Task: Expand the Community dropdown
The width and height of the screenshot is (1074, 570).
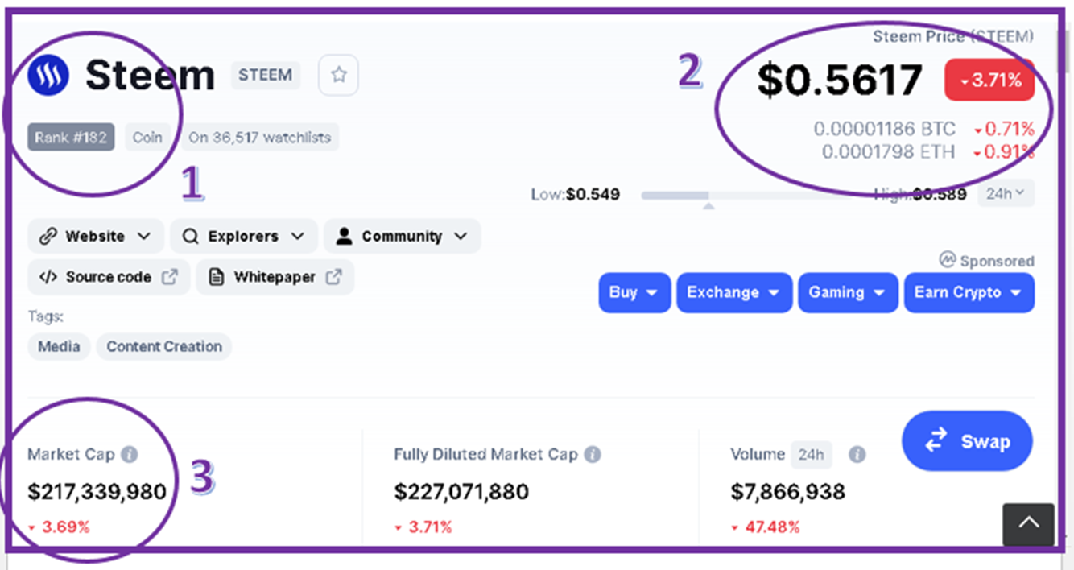Action: click(x=403, y=236)
